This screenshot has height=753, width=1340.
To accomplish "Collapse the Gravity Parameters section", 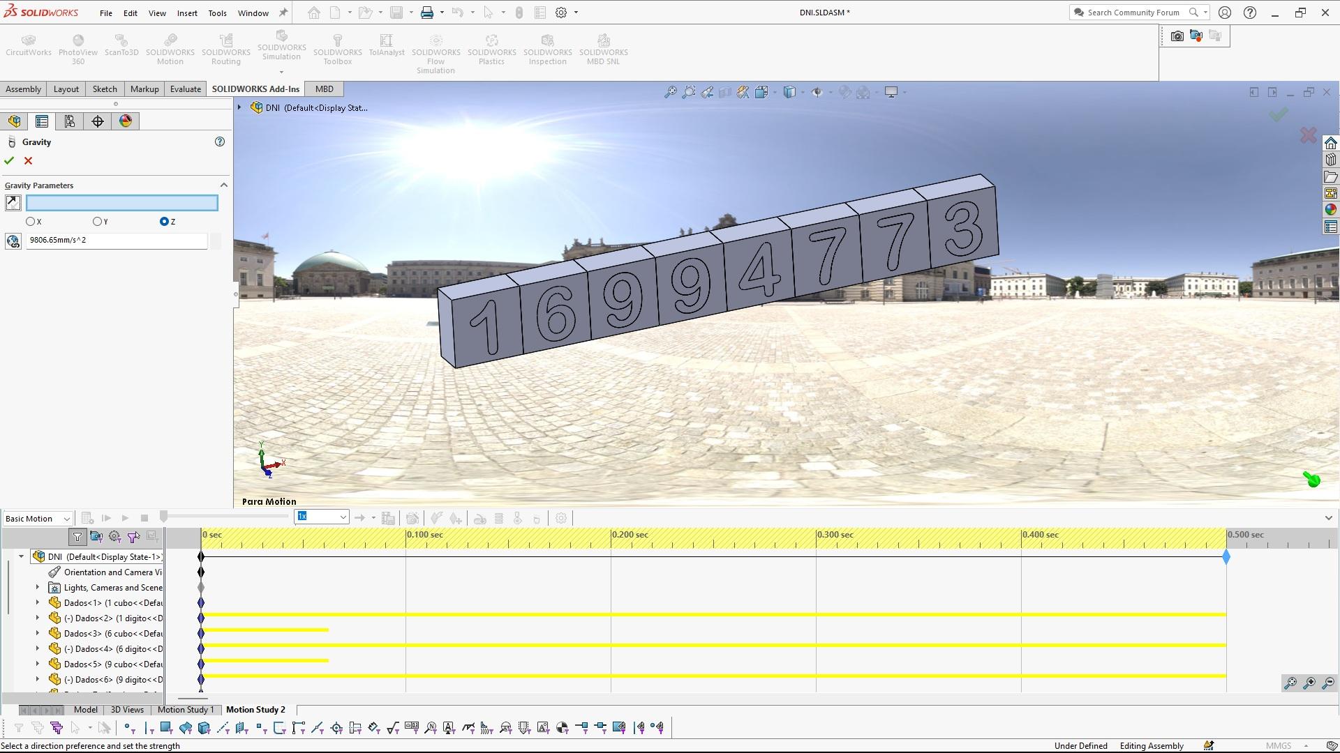I will pos(224,185).
